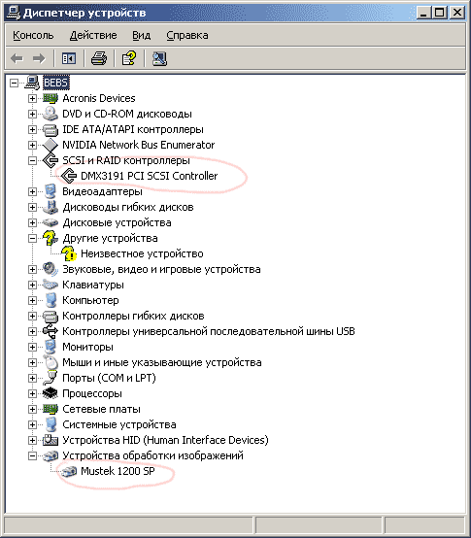This screenshot has height=538, width=471.
Task: Select NVIDIA Network Bus Enumerator label
Action: [x=138, y=145]
